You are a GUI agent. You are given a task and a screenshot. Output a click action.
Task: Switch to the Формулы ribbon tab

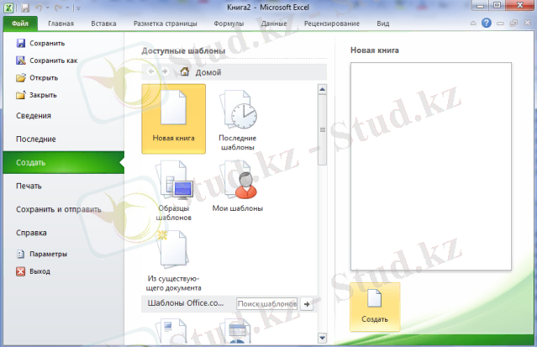229,24
